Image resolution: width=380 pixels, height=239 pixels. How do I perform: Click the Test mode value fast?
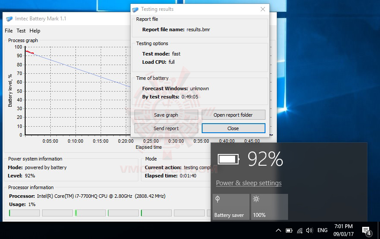pos(176,54)
